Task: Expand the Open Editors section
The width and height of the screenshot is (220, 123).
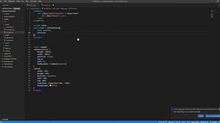Action: pyautogui.click(x=7, y=9)
